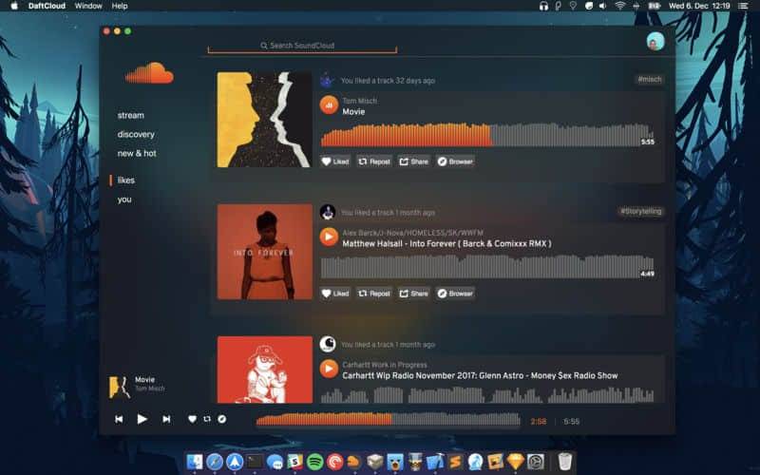The height and width of the screenshot is (475, 760).
Task: Open Into Forever track in Browser
Action: pos(455,294)
